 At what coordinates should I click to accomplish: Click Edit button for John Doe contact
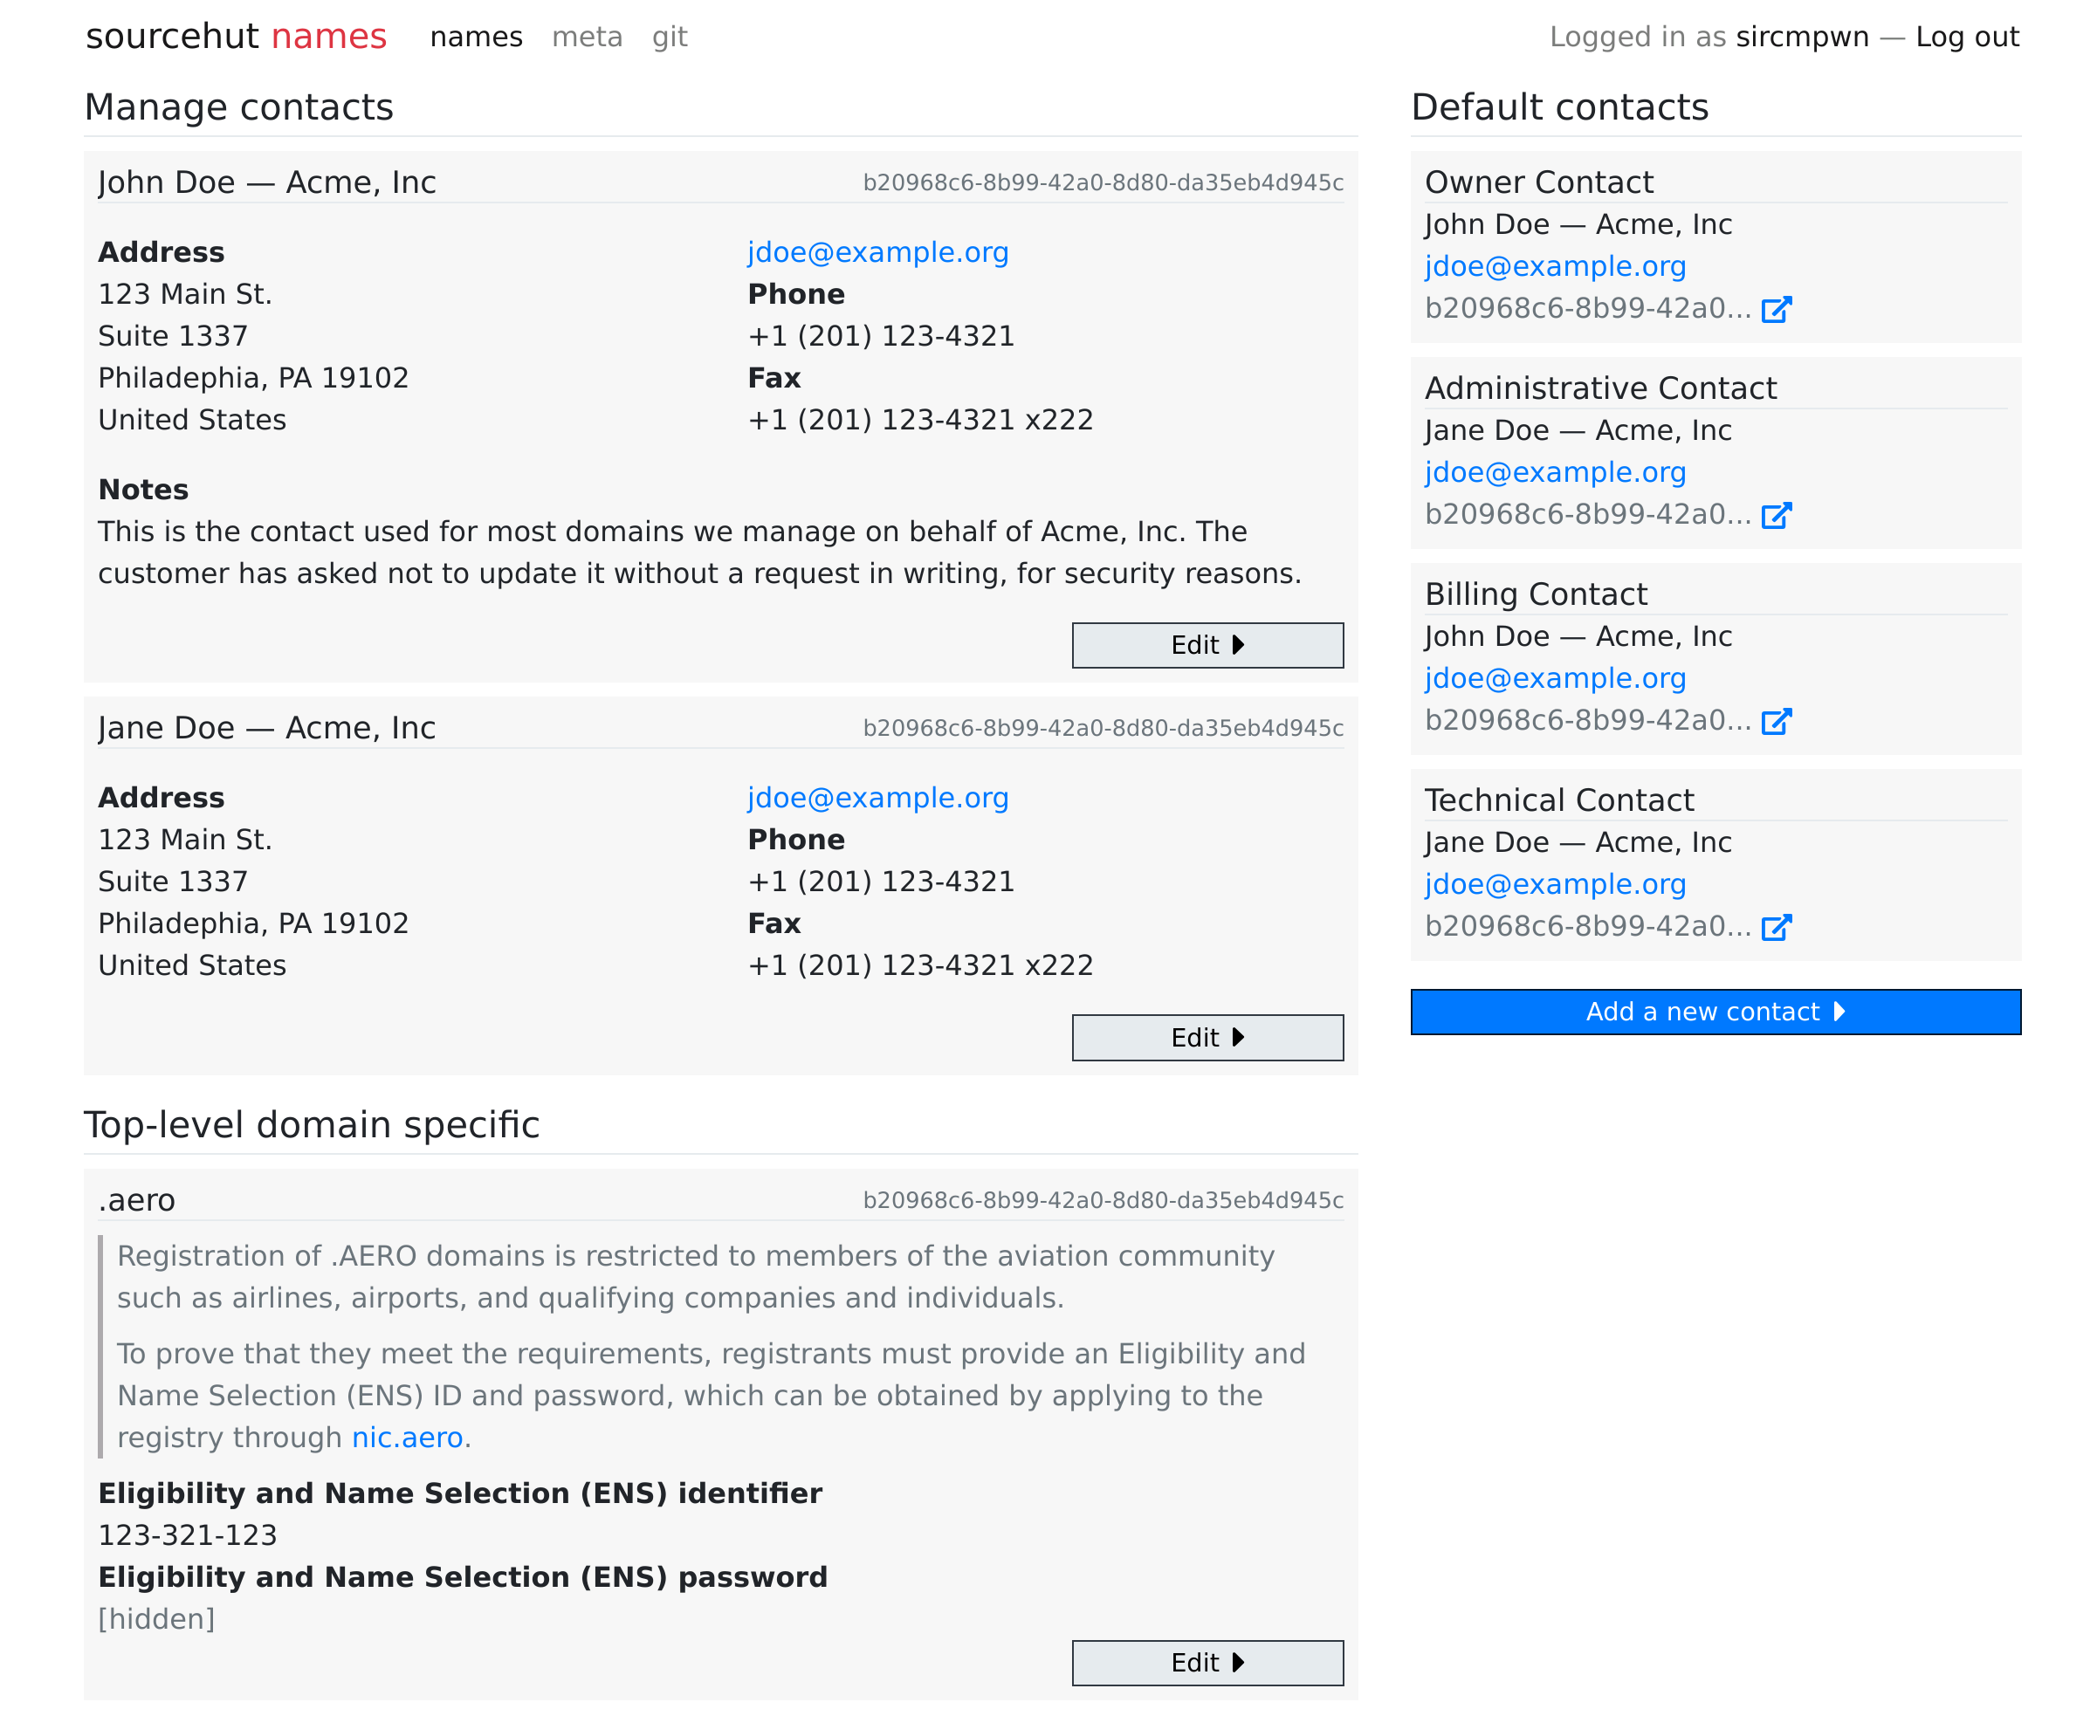[x=1207, y=646]
